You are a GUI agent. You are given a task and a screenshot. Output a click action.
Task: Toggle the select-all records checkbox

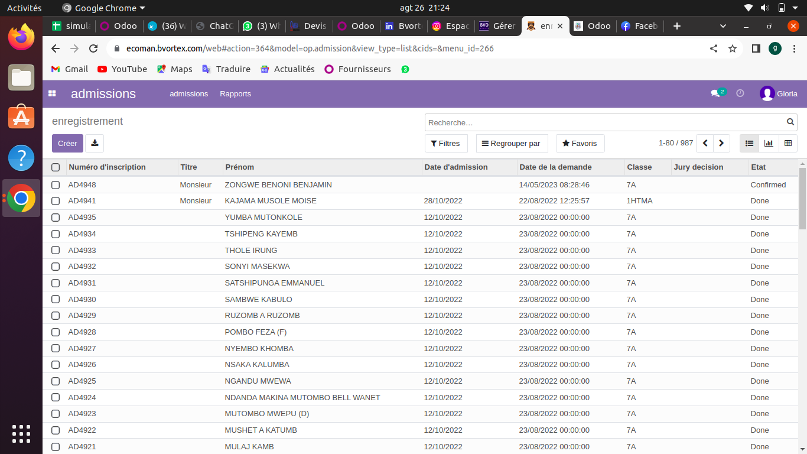point(56,167)
